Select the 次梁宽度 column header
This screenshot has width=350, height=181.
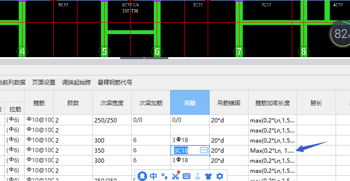pos(112,103)
